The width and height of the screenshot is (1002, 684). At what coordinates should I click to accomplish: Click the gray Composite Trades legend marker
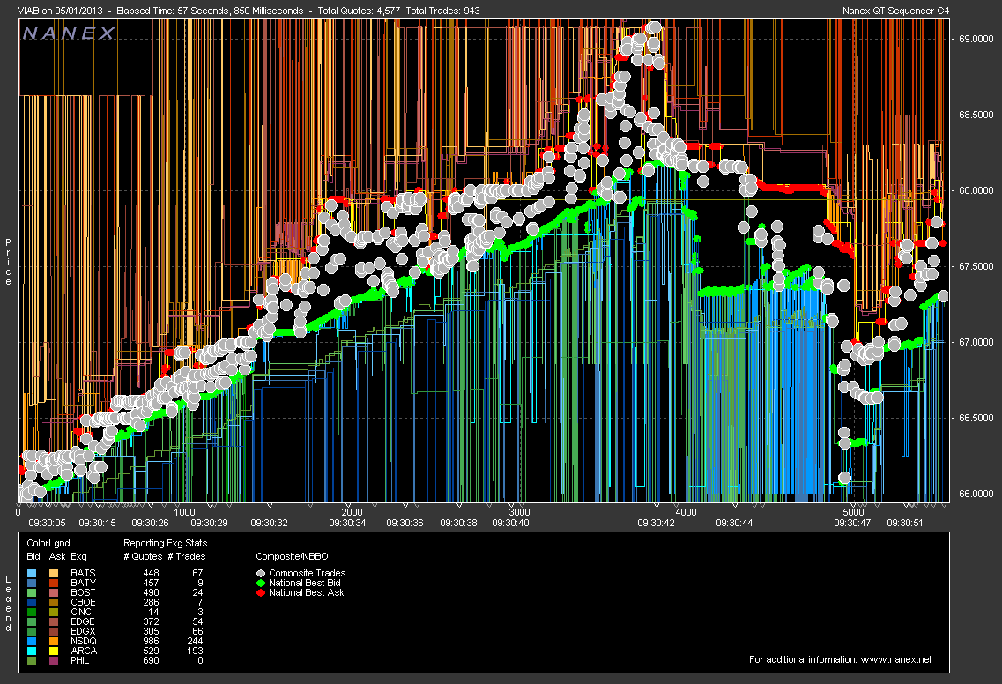pos(261,574)
